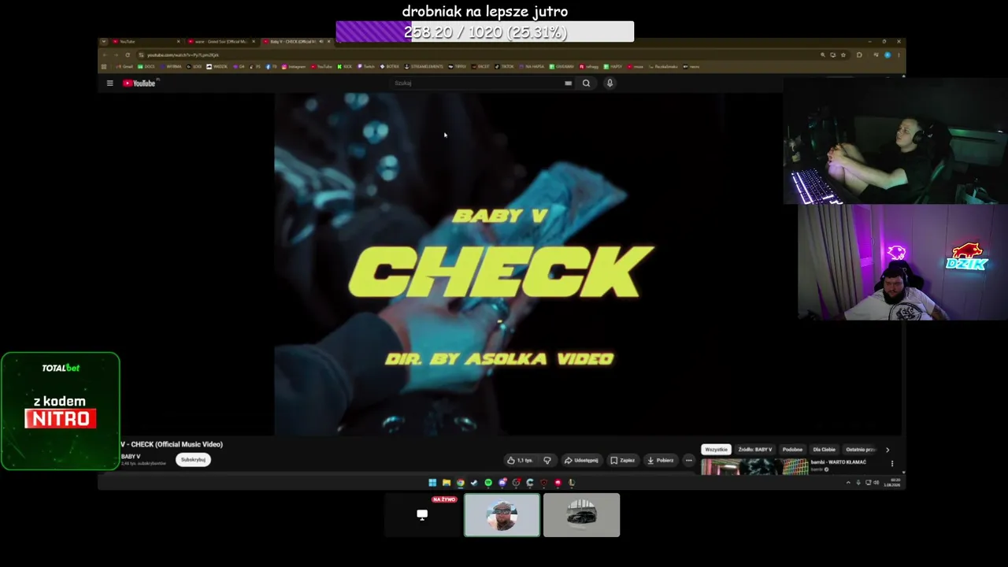Subscribe to BABY V with the Subskrybuj button

pos(193,460)
